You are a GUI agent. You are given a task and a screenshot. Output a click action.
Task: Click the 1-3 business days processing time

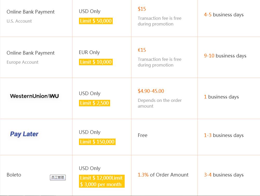point(224,135)
